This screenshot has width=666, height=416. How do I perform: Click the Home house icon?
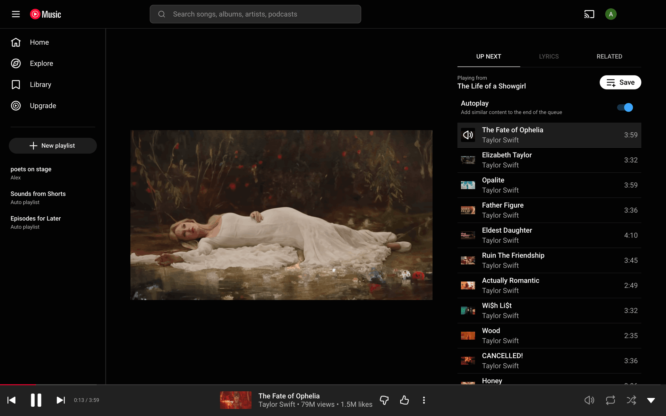pyautogui.click(x=16, y=42)
